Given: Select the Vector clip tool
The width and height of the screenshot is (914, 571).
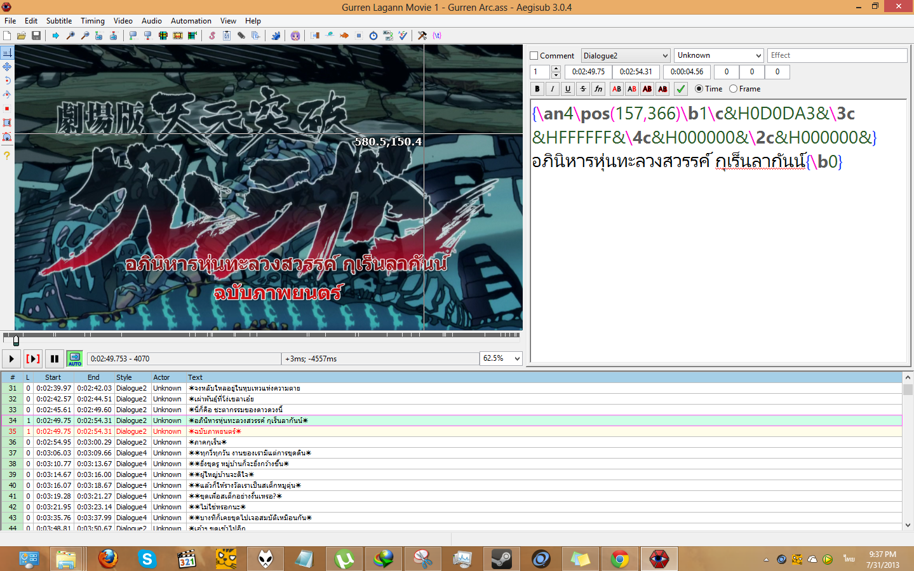Looking at the screenshot, I should 7,137.
